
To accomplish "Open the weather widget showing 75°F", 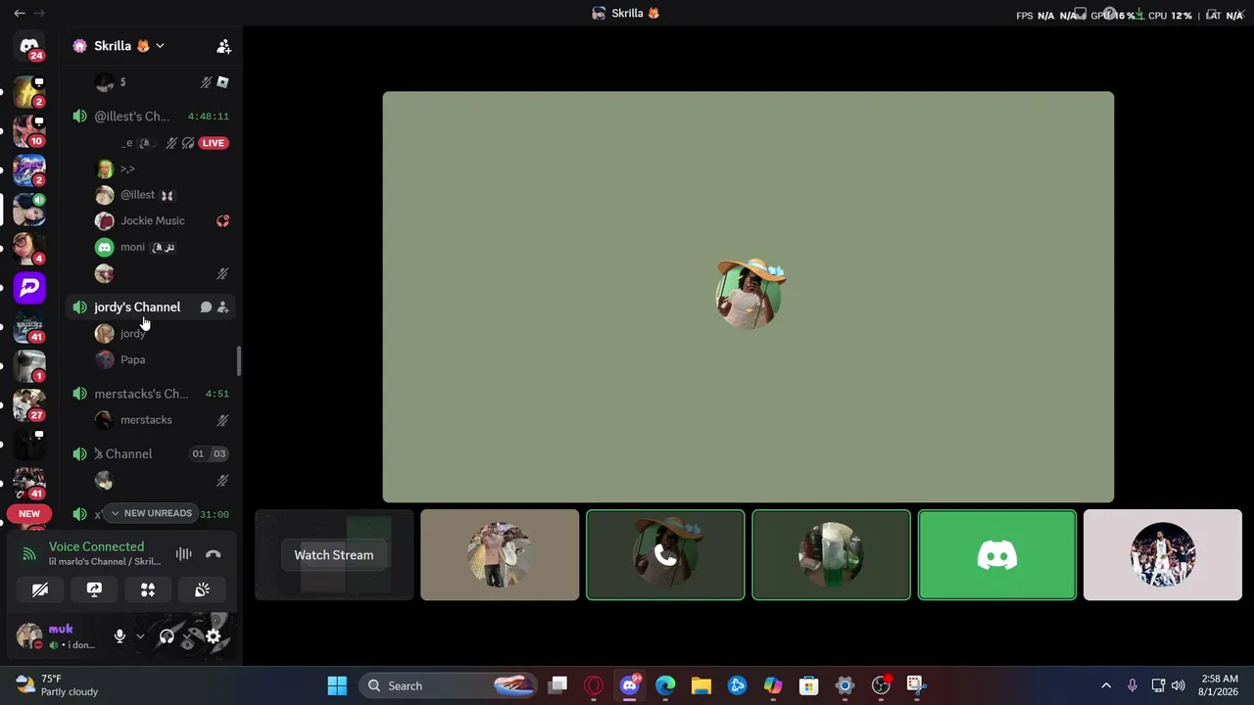I will (x=57, y=685).
